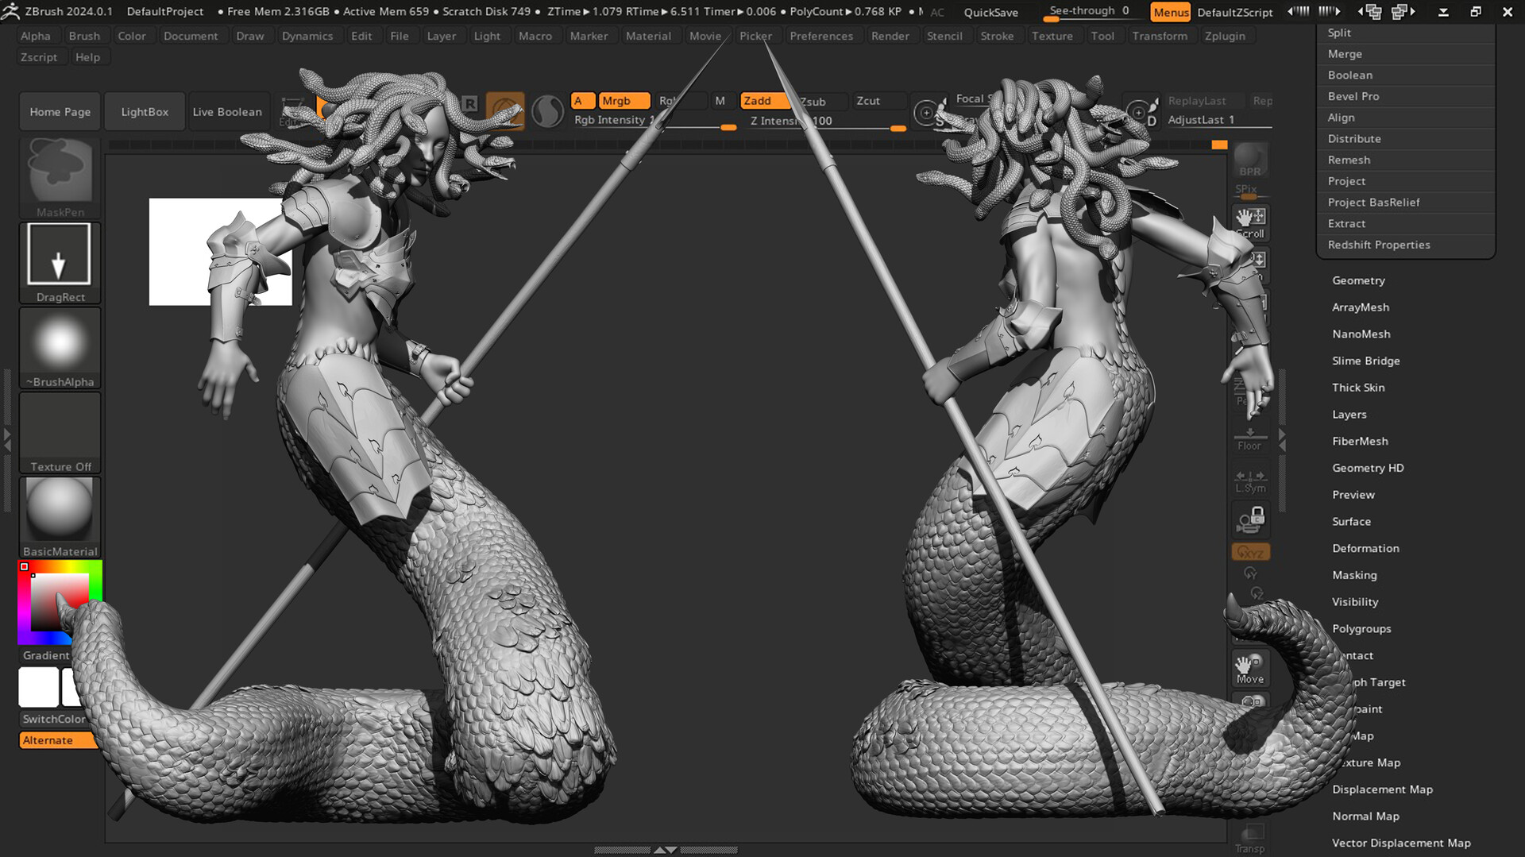The image size is (1525, 857).
Task: Expand the Normal Map subpalette
Action: [x=1365, y=816]
